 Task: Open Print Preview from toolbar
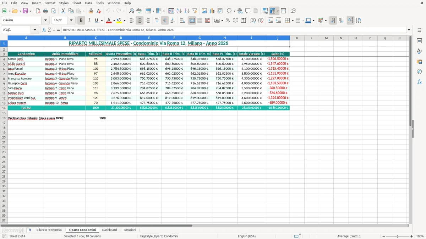point(53,11)
